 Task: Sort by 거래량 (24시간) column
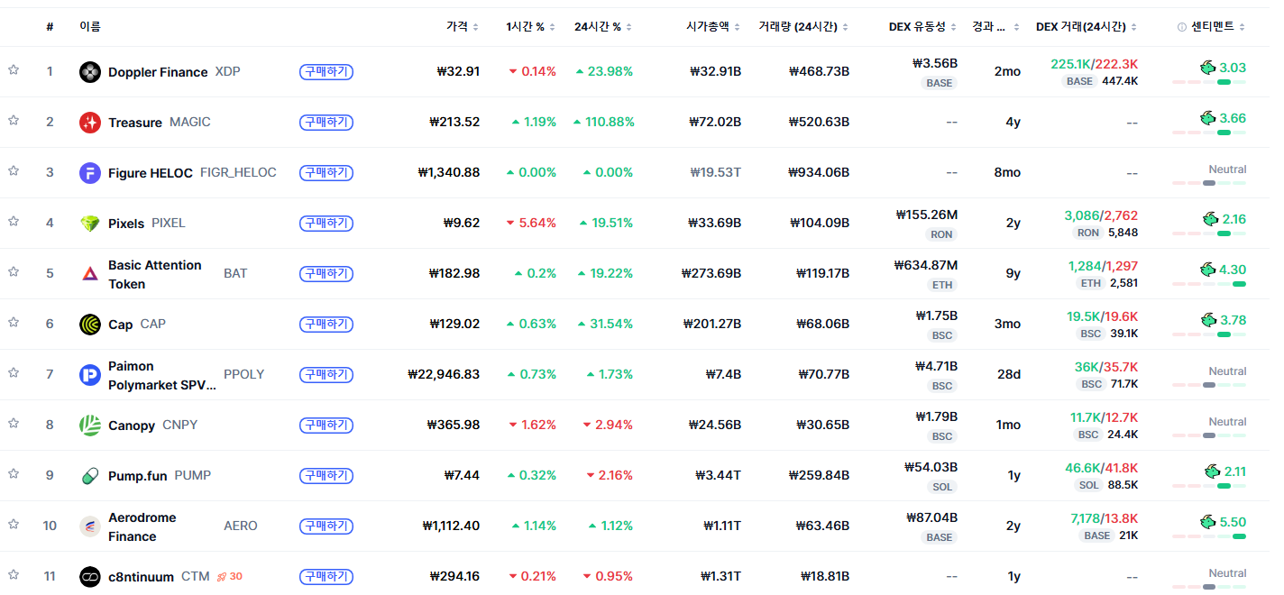click(804, 27)
